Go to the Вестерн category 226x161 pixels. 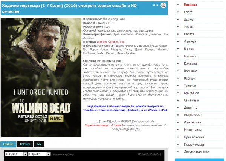[190, 78]
